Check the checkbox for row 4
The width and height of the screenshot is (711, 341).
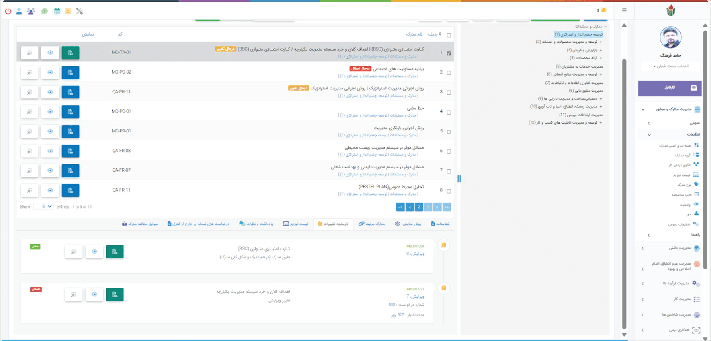(x=449, y=112)
